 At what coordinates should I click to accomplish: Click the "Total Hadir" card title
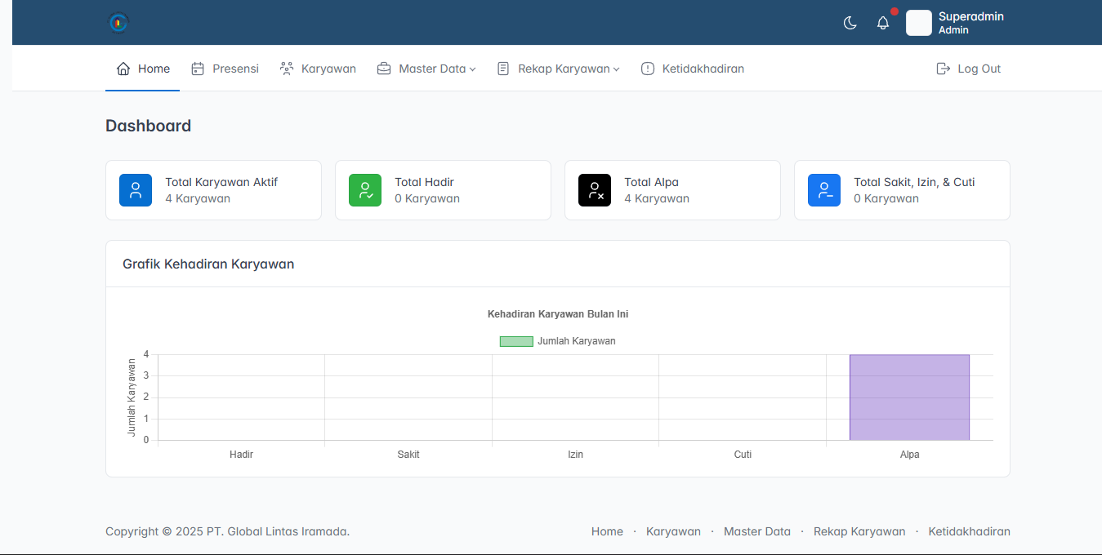click(424, 182)
